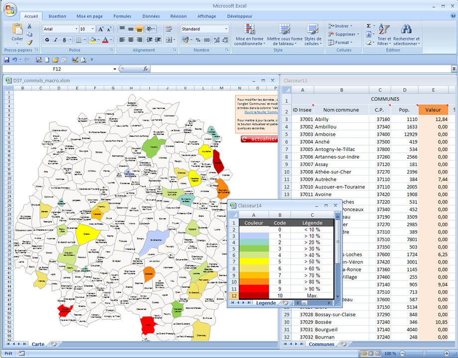Screen dimensions: 458x358
Task: Click decrease decimal places icon
Action: 225,40
